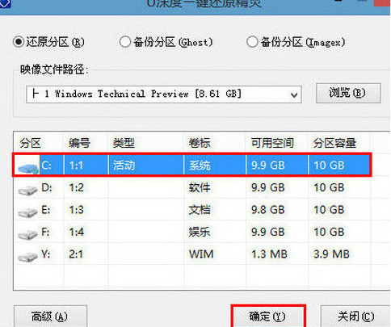Choose the 备份分区 (Imagex) radio option
The image size is (391, 327).
coord(252,42)
